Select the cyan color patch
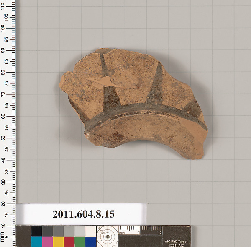The width and height of the screenshot is (251, 247). (x=37, y=241)
